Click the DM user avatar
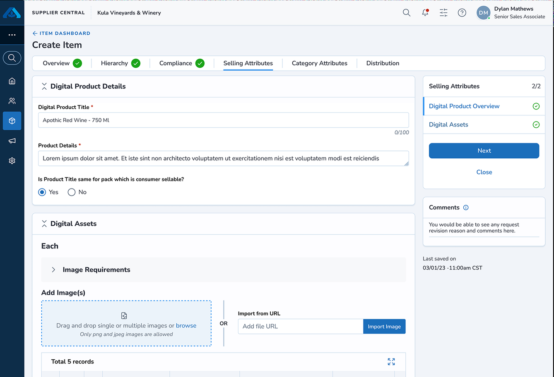 click(x=483, y=13)
